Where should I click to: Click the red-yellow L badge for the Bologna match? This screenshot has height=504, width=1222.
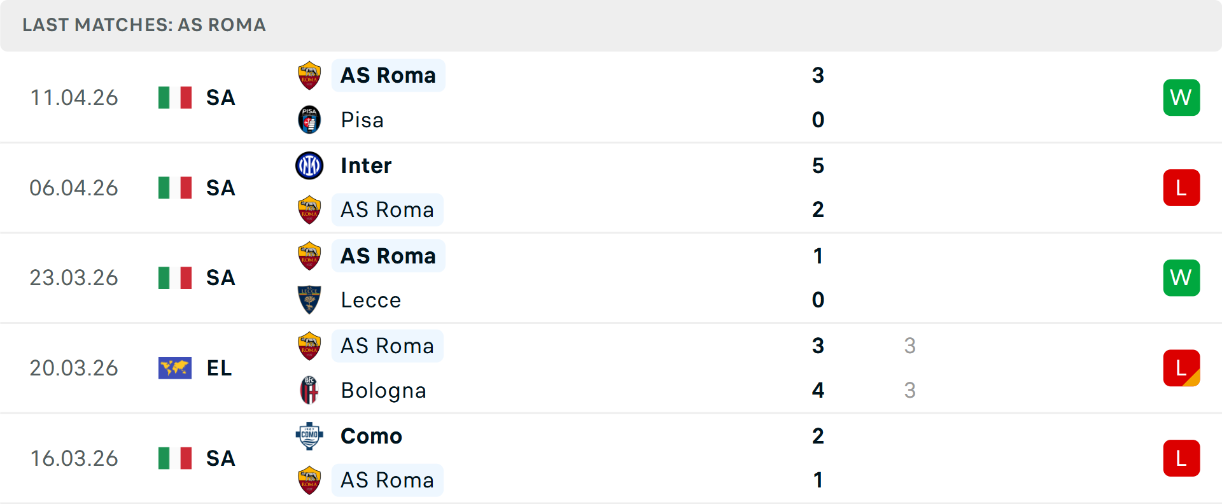pyautogui.click(x=1181, y=368)
